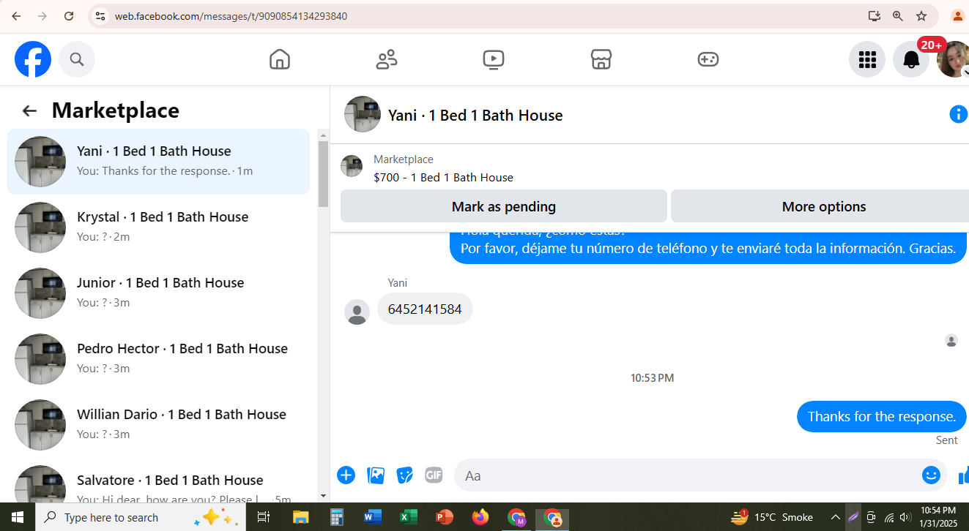This screenshot has height=531, width=969.
Task: Open the Home feed icon
Action: [x=280, y=59]
